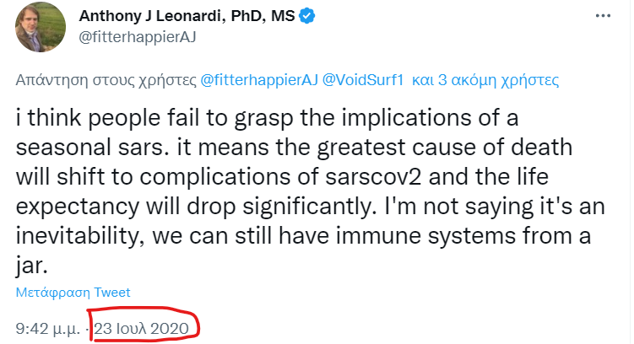Screen dimensions: 634x344
Task: Click the word "sarscov2" in the tweet body
Action: (x=373, y=177)
